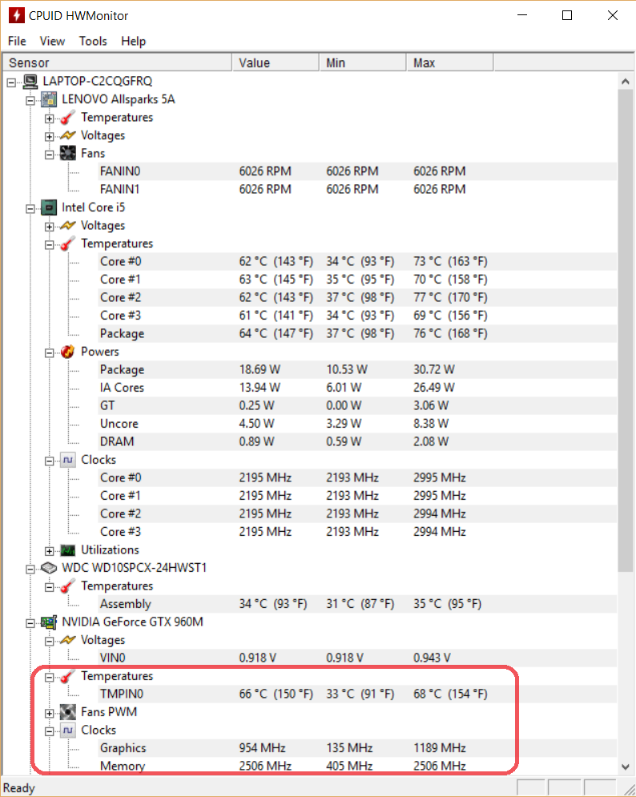The height and width of the screenshot is (797, 636).
Task: Select the DRAM row
Action: click(357, 441)
